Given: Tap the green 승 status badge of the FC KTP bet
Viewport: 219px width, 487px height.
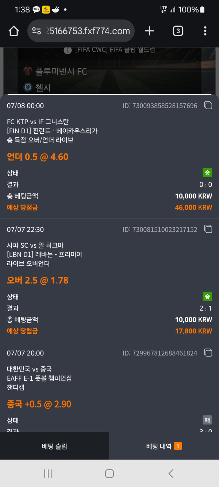Looking at the screenshot, I should pos(207,173).
